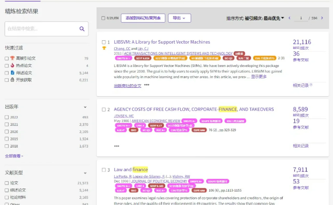The width and height of the screenshot is (333, 205).
Task: Check the 论文 document type checkbox
Action: click(x=7, y=183)
